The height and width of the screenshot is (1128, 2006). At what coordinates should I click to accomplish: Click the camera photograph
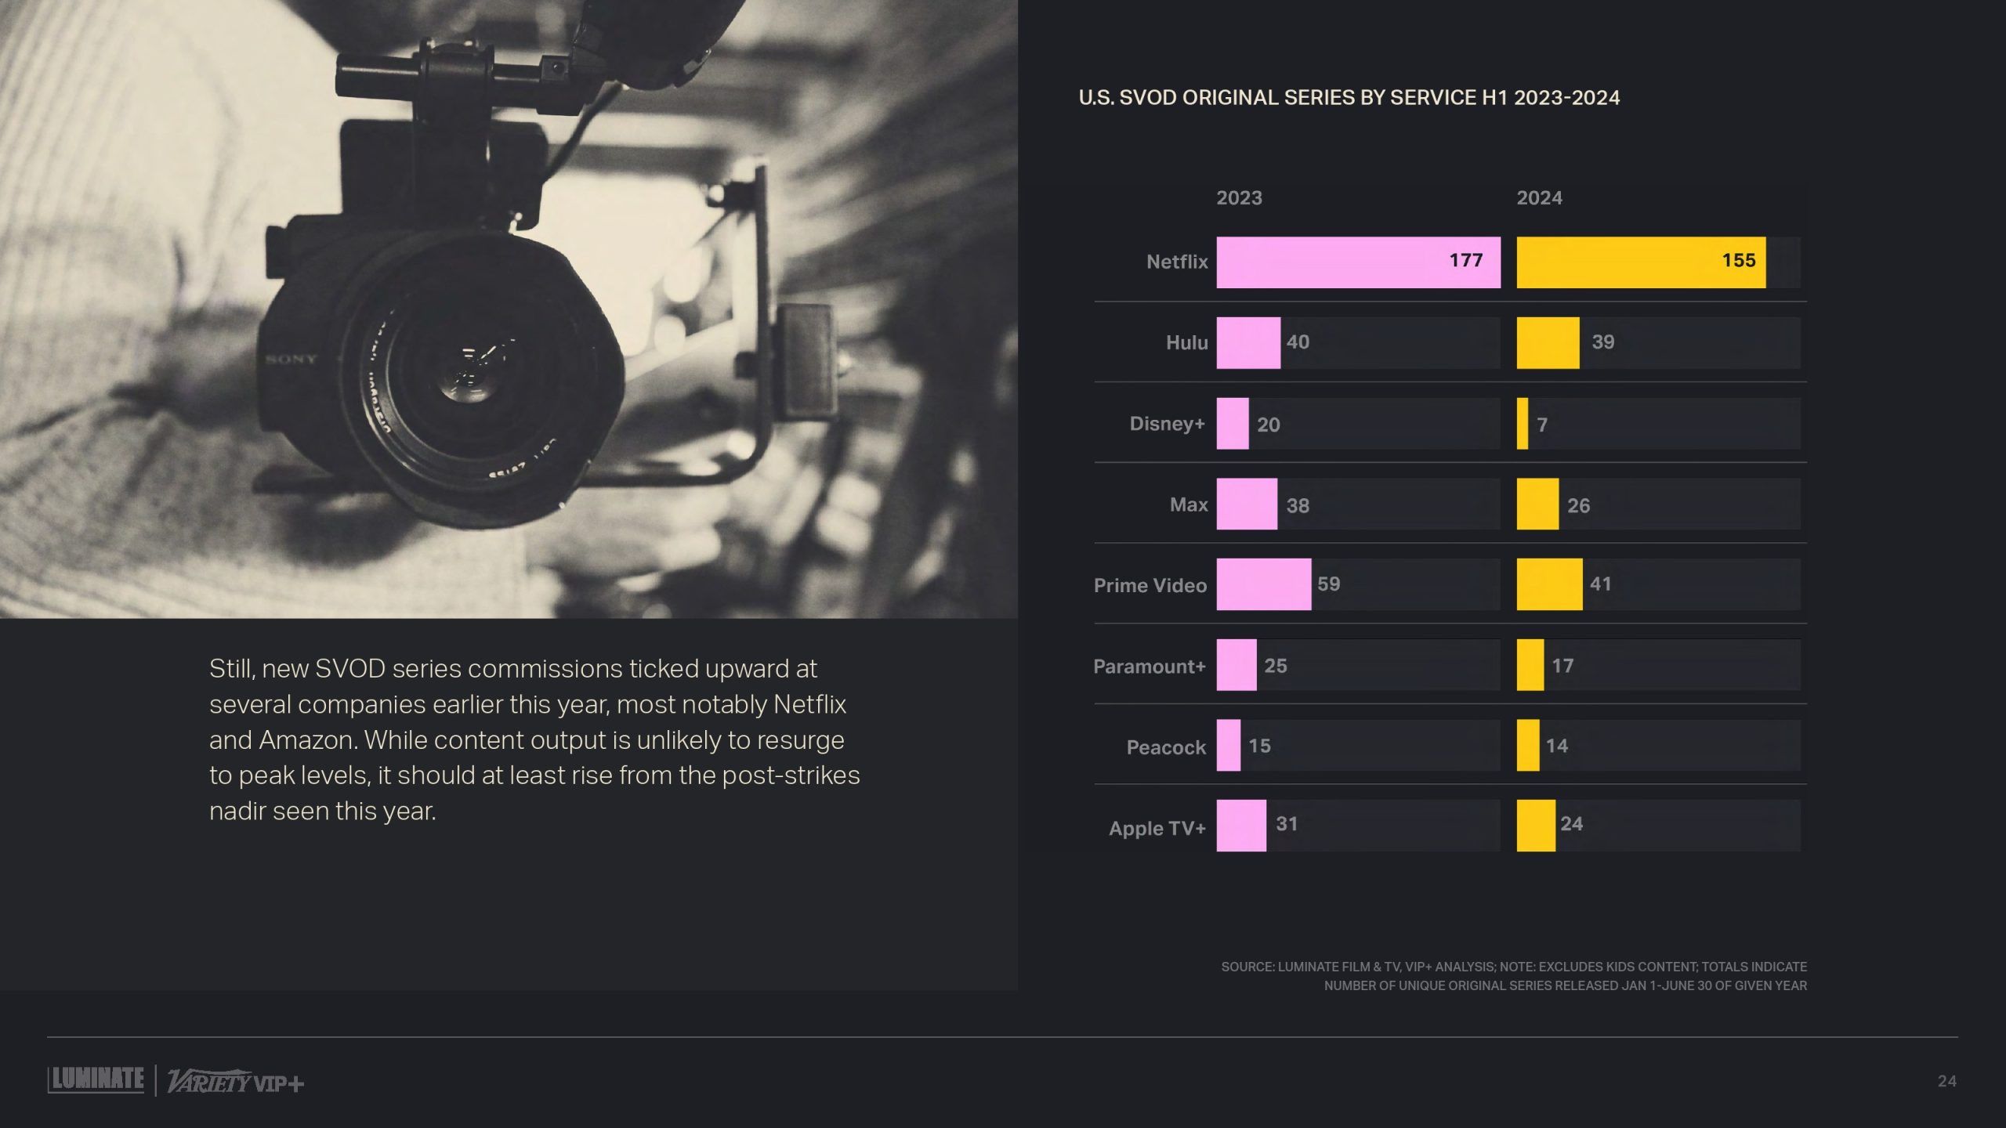point(509,309)
